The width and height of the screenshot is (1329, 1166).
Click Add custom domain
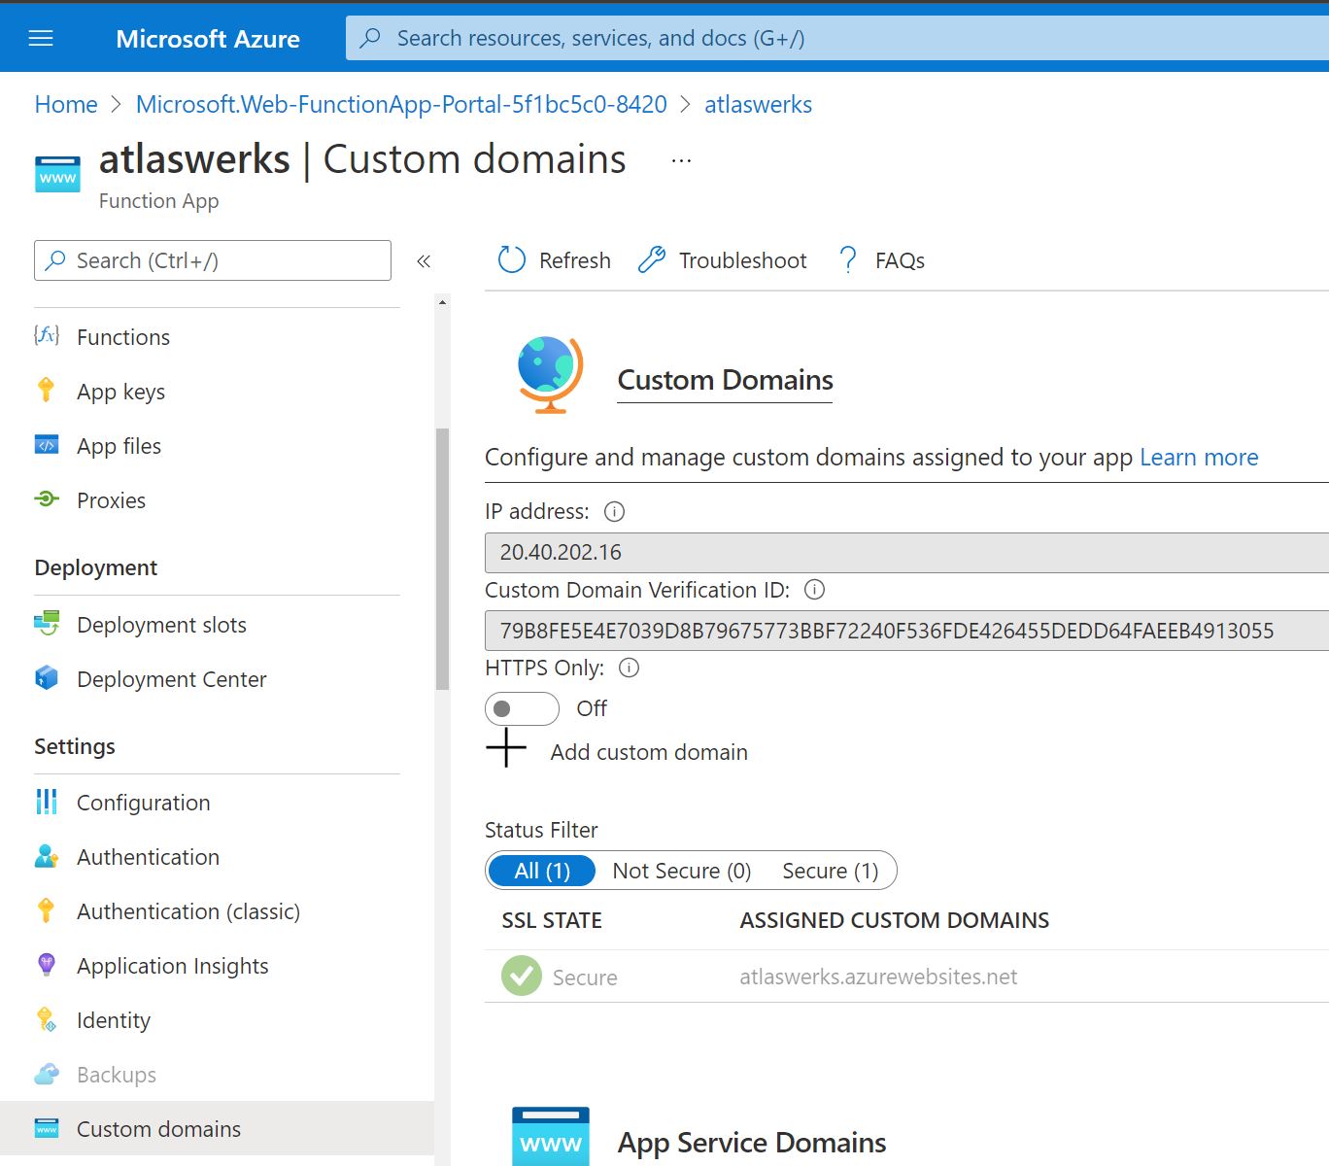pyautogui.click(x=649, y=752)
